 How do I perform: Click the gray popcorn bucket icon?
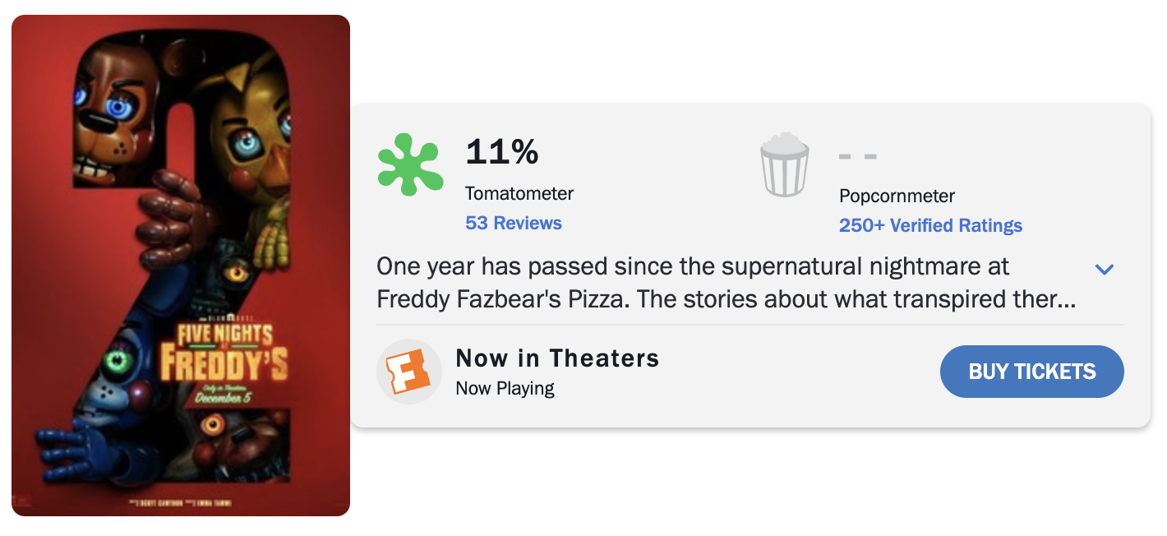pos(784,164)
